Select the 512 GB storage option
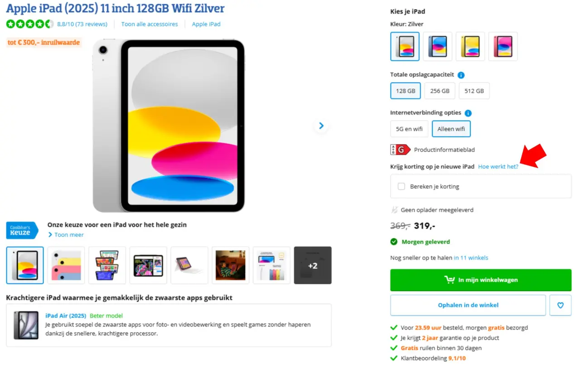Screen dimensions: 580x366 (474, 91)
